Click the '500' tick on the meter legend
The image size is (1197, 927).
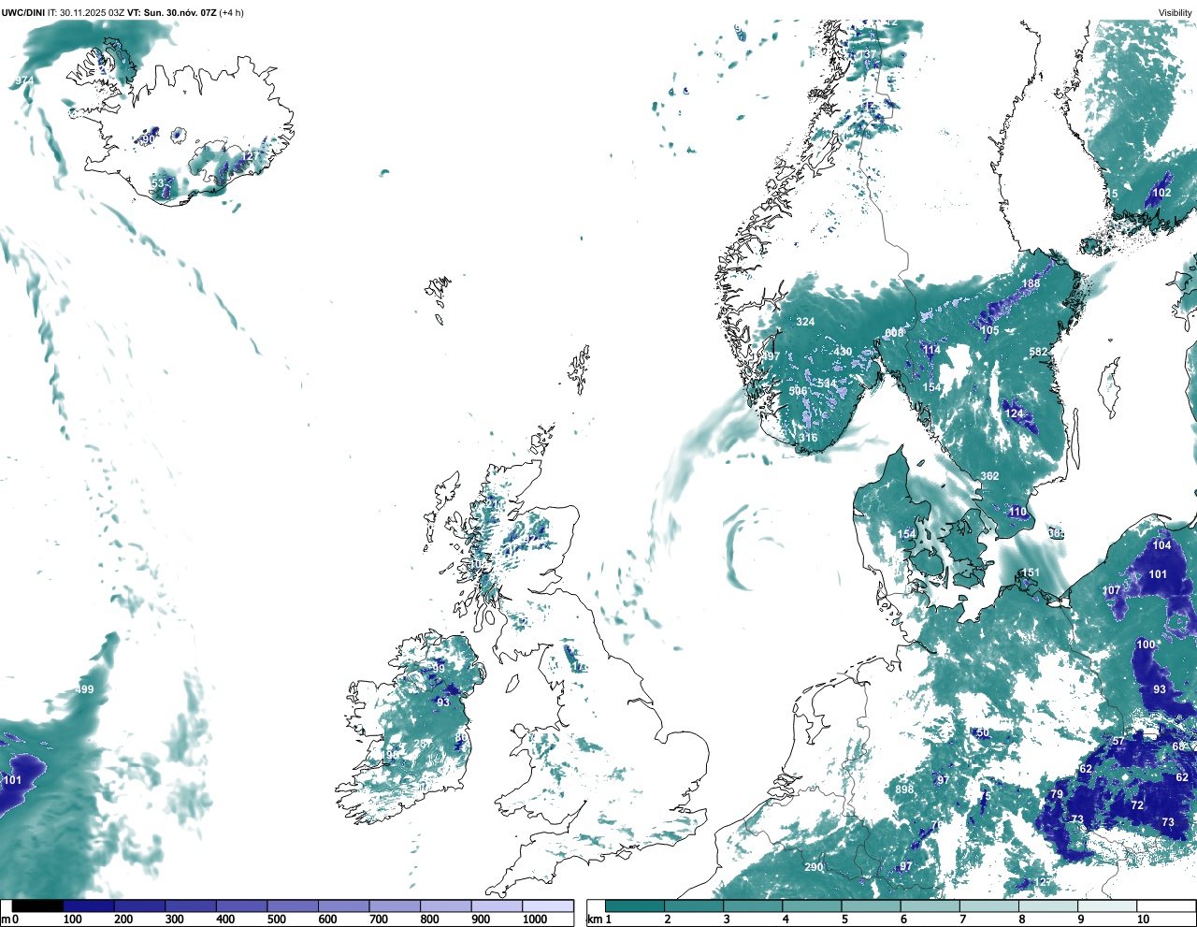point(276,920)
